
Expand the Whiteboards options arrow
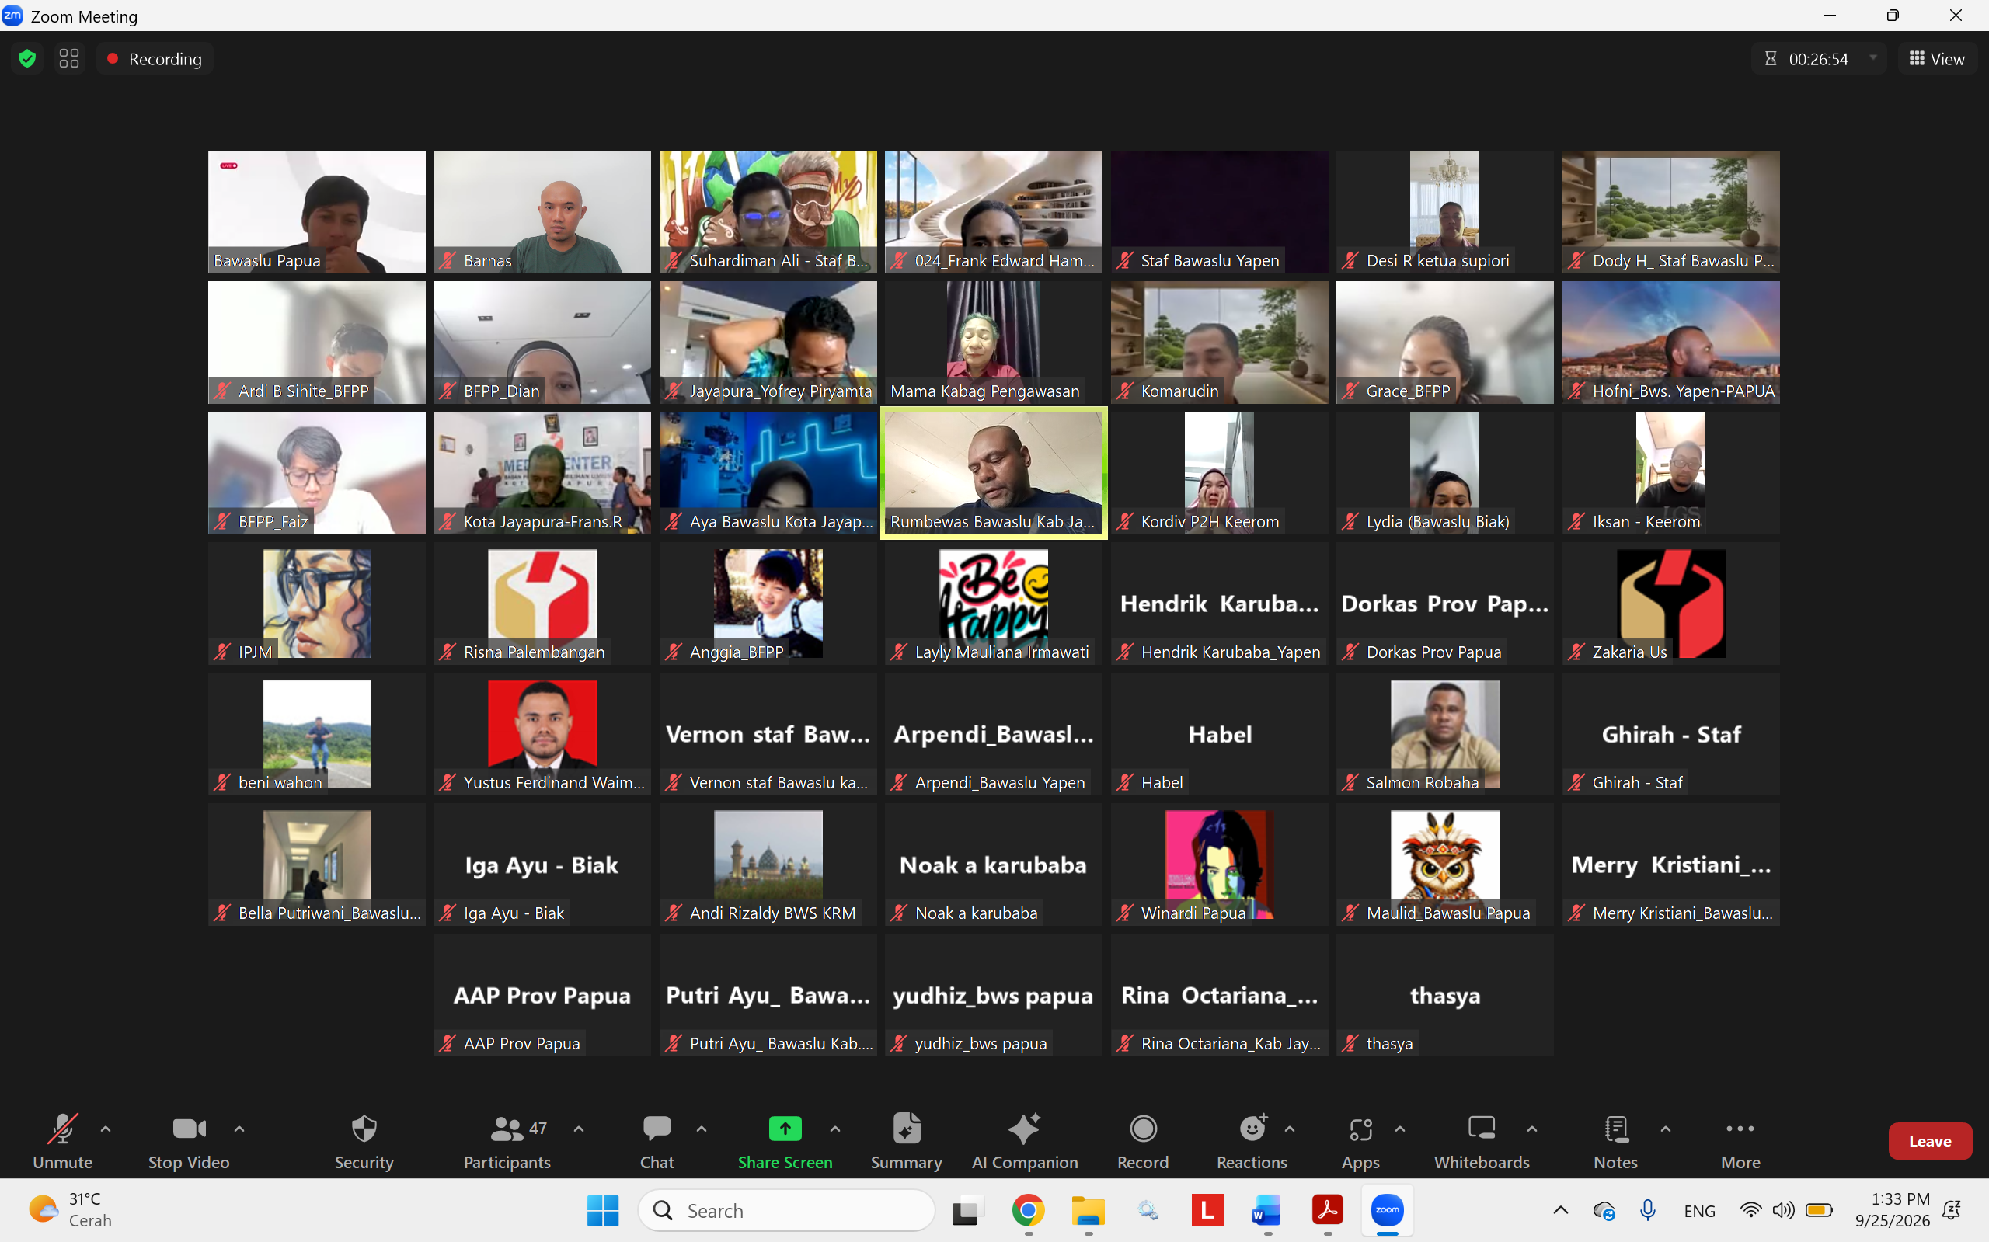pos(1531,1129)
